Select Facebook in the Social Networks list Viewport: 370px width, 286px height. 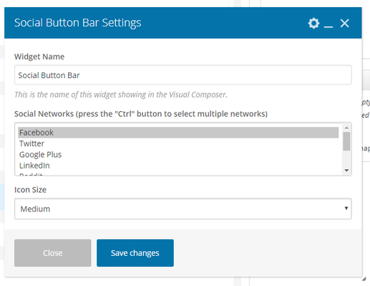178,133
